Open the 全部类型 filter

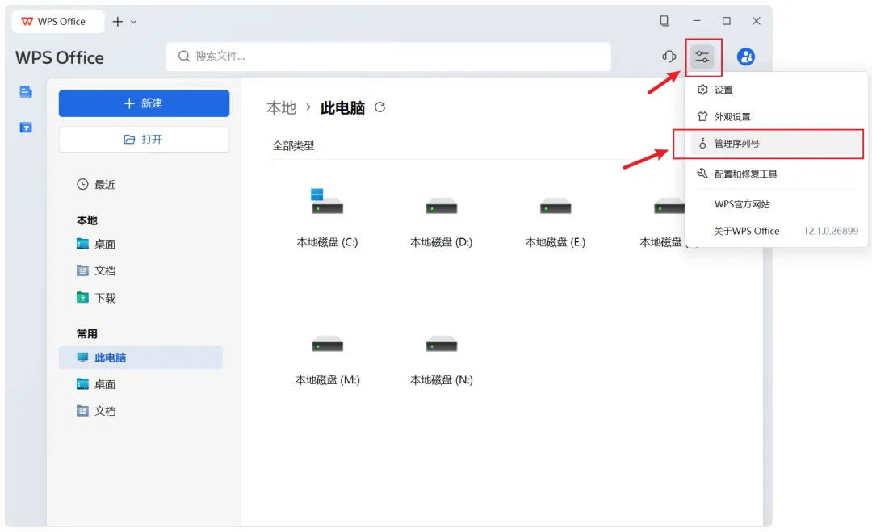[293, 145]
